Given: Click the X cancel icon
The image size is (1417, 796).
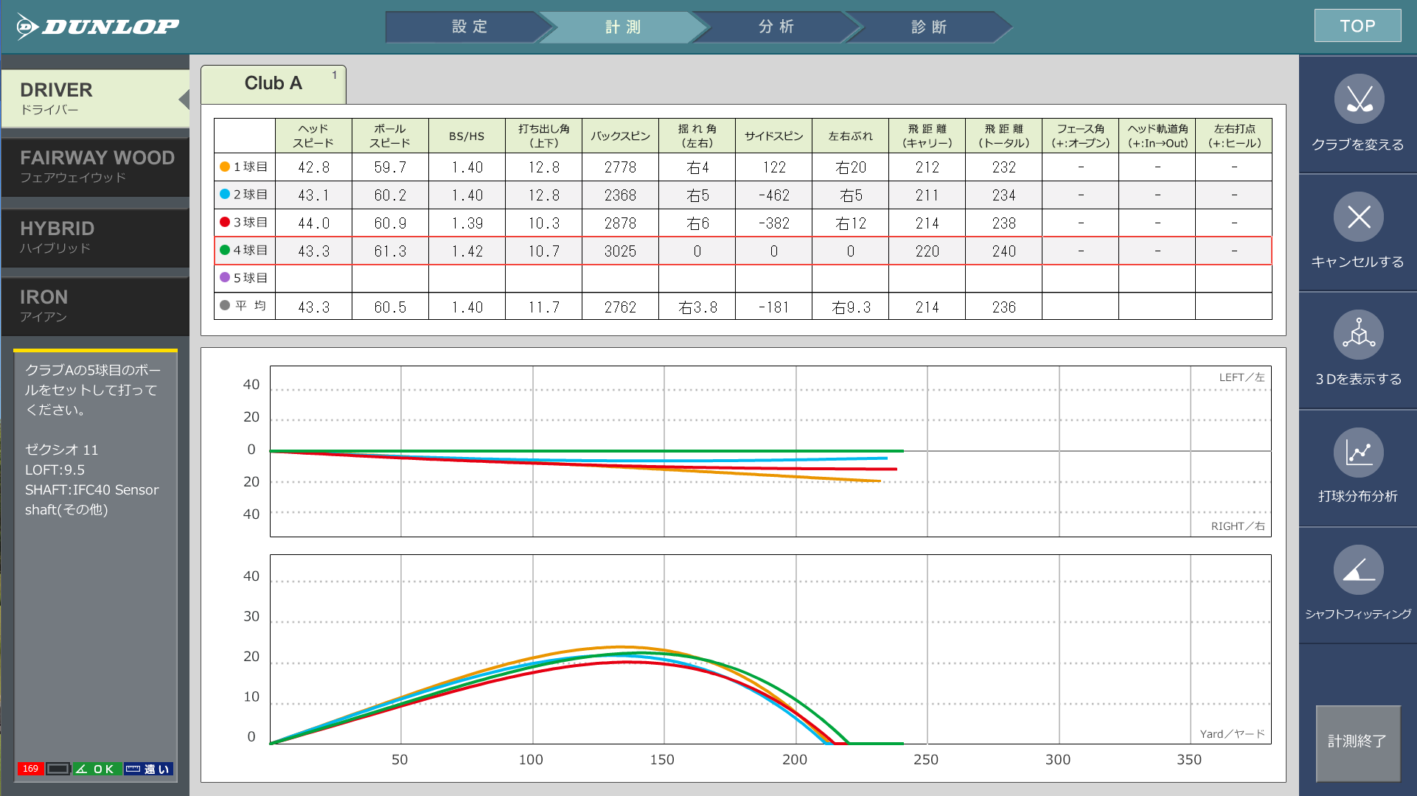Looking at the screenshot, I should (x=1358, y=217).
